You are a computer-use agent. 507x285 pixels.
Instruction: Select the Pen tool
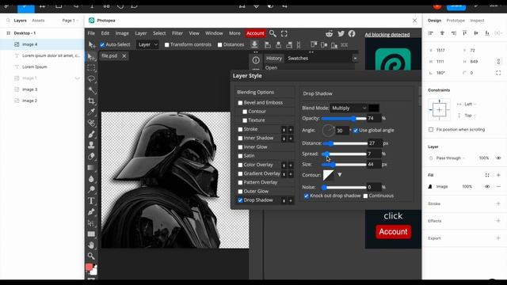tap(92, 212)
